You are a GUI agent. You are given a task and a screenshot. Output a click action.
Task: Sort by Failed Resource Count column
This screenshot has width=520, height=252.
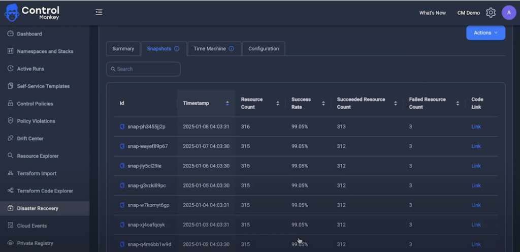tap(458, 103)
